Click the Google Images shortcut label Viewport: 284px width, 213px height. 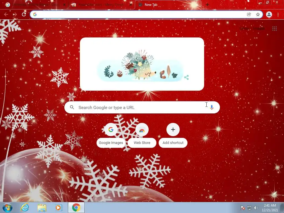(111, 143)
